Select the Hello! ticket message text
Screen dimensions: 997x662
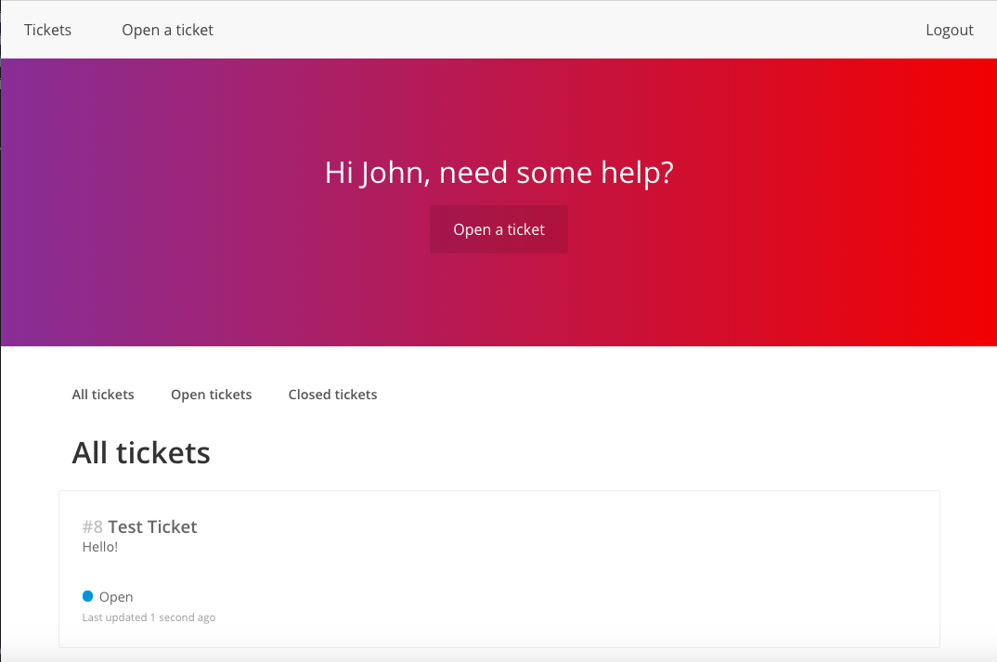click(100, 547)
